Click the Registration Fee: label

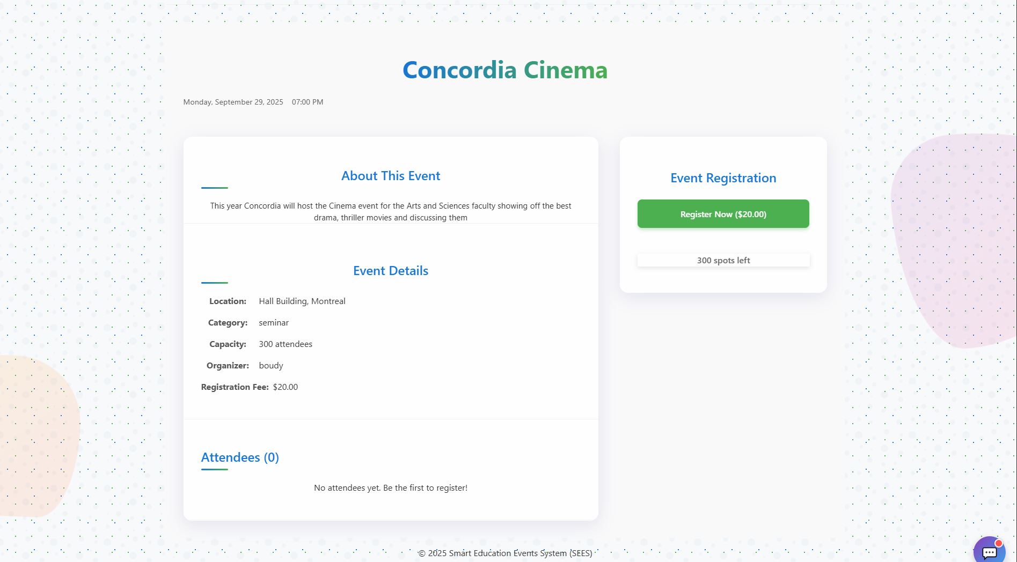(x=235, y=387)
